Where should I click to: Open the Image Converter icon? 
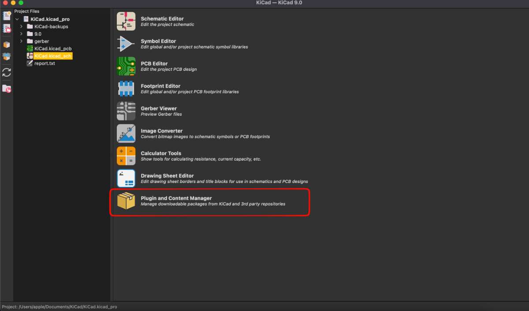pos(126,133)
